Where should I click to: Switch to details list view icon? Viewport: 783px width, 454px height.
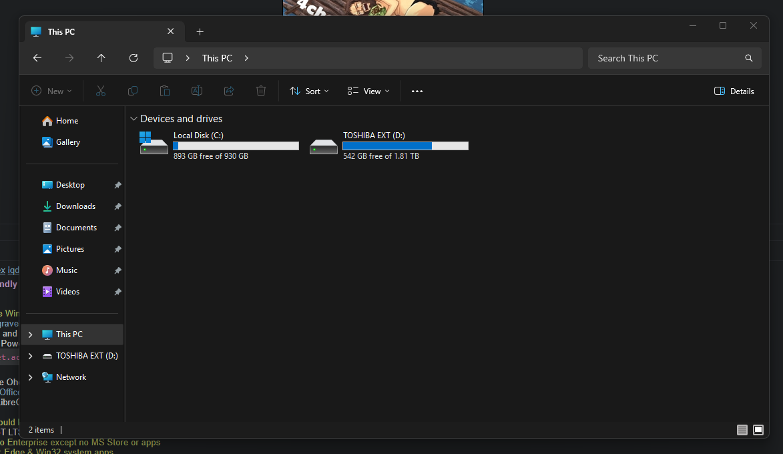(742, 430)
